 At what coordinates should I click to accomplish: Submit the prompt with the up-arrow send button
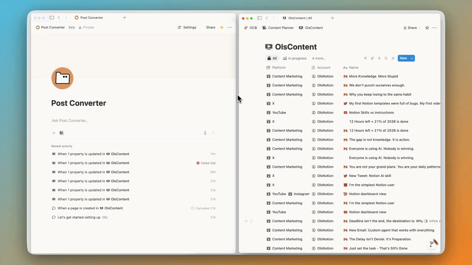pos(213,133)
